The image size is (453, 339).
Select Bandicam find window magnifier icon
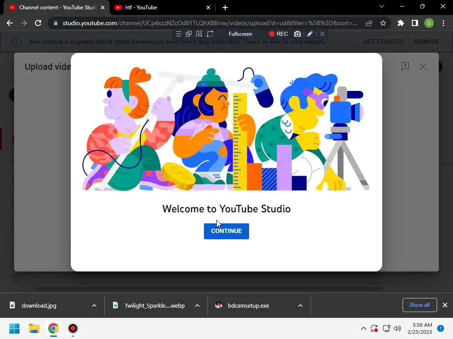click(x=199, y=34)
